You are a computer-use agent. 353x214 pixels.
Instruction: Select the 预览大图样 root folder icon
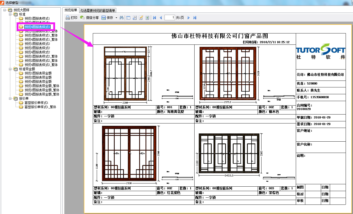10,10
